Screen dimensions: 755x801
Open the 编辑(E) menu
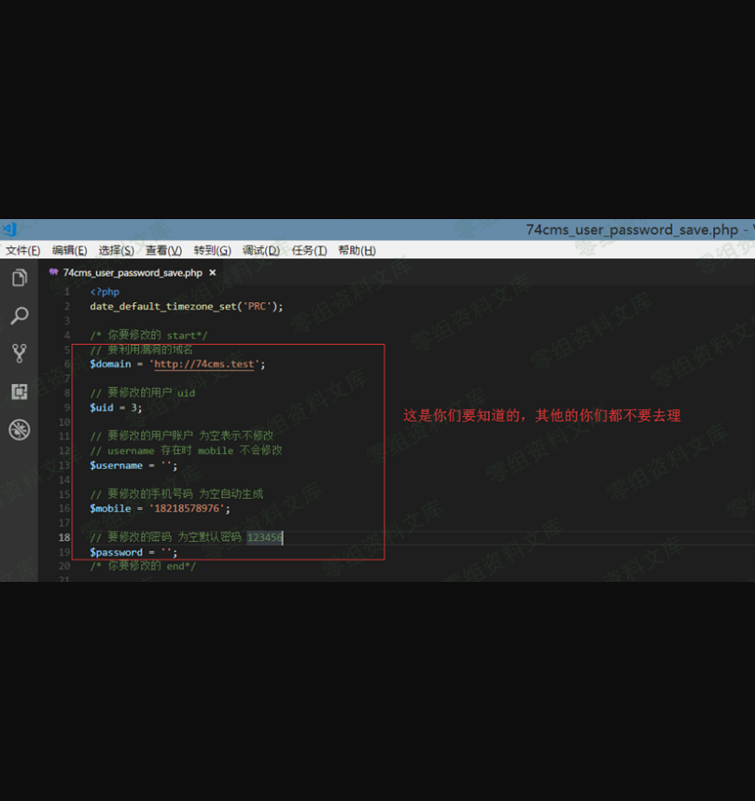(69, 250)
